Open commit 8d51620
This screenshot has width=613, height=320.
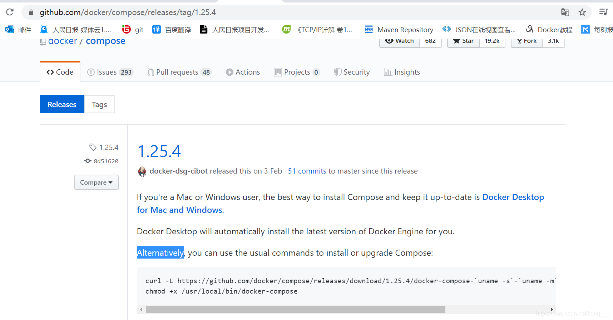[106, 161]
